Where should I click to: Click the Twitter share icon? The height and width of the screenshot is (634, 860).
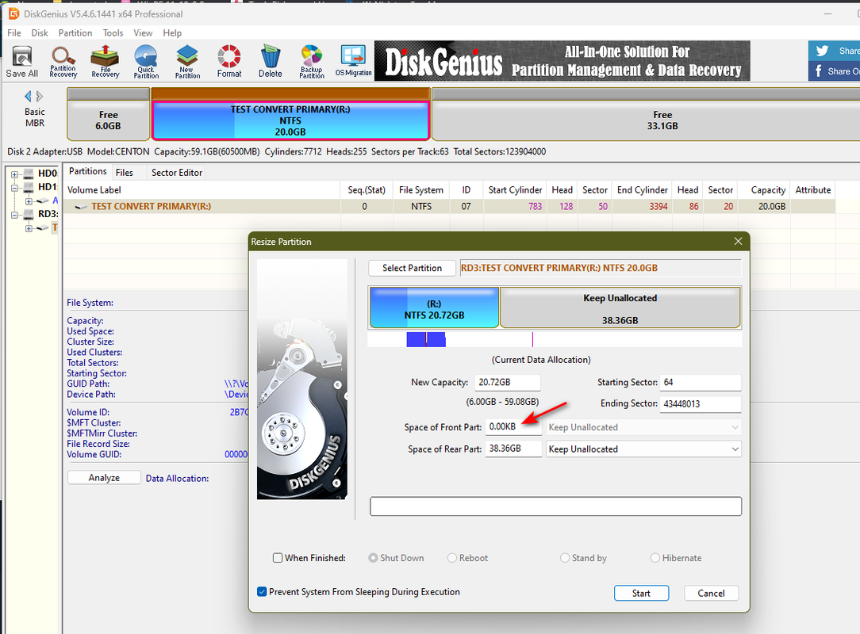tap(822, 51)
